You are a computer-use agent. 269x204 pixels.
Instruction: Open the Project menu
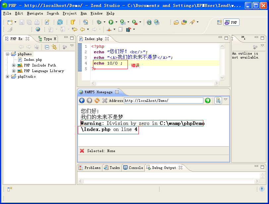pos(70,13)
